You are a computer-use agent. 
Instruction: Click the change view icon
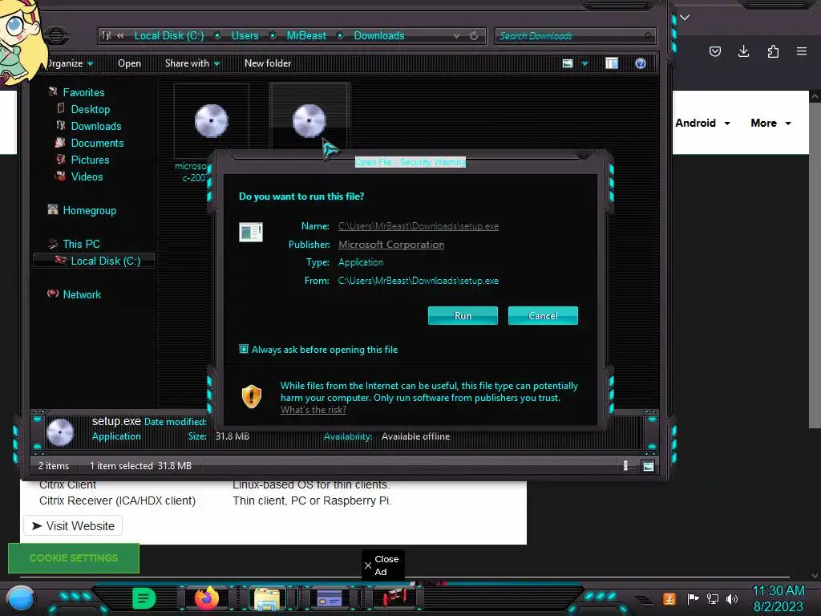pyautogui.click(x=568, y=63)
